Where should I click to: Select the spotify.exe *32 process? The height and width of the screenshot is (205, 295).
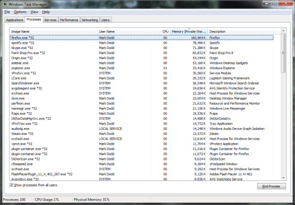[x=142, y=43]
